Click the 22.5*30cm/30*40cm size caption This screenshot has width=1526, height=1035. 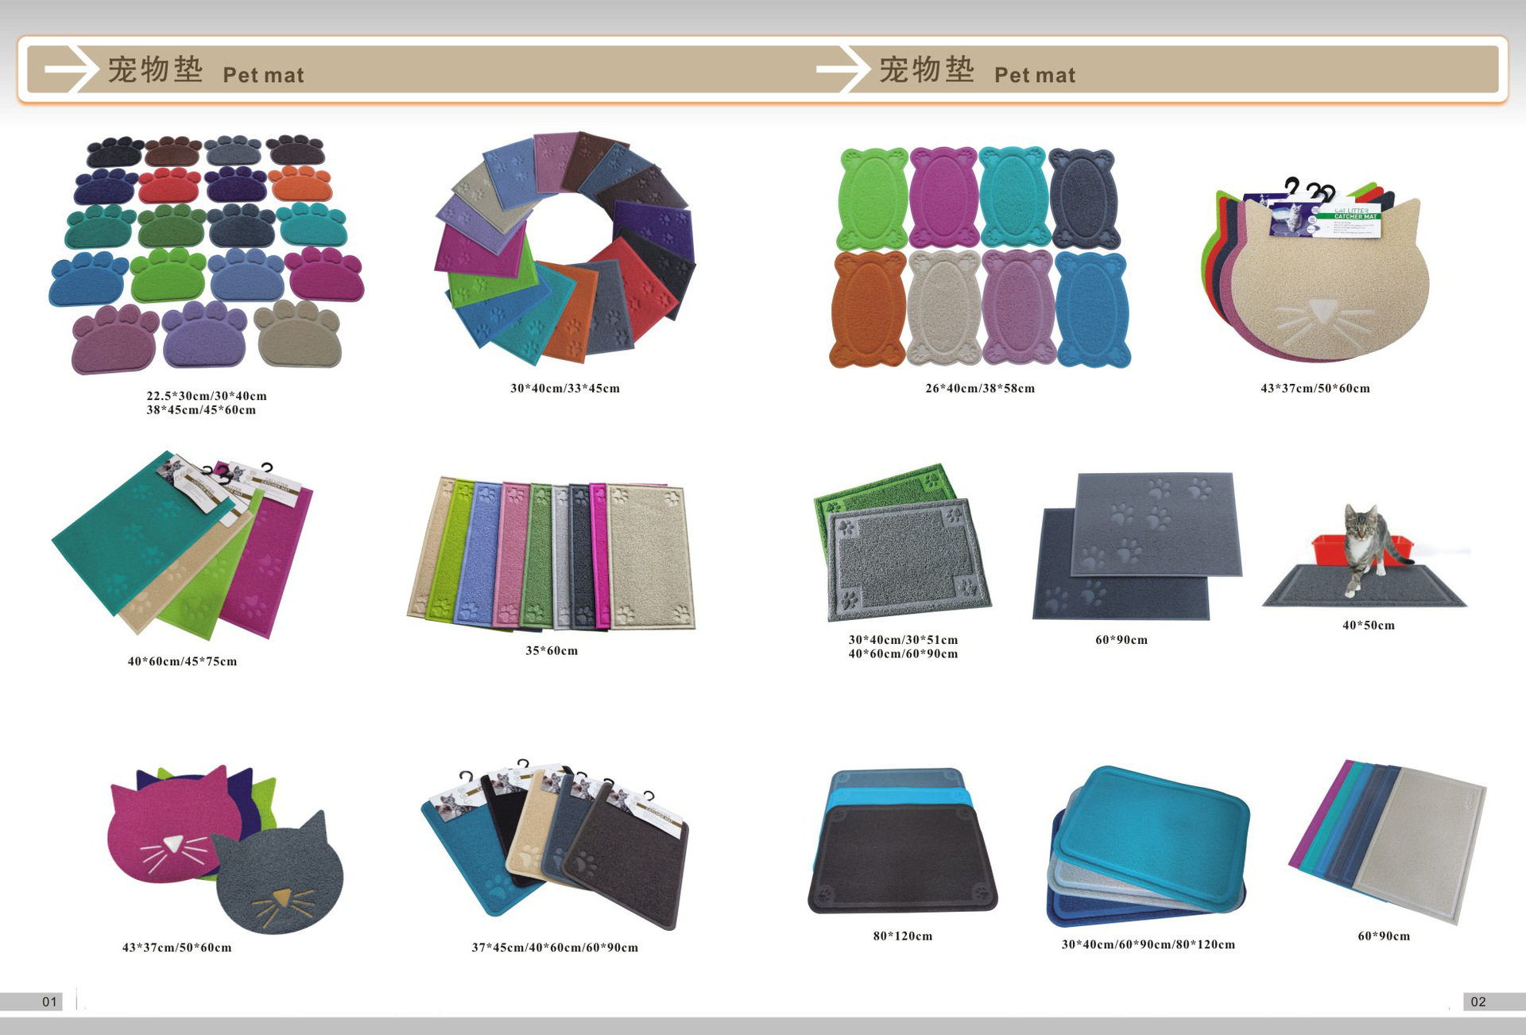206,396
